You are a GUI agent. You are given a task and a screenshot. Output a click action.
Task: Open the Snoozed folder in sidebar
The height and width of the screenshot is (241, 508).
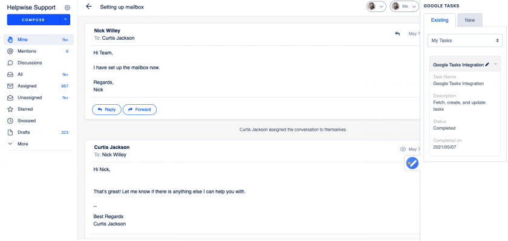25,120
